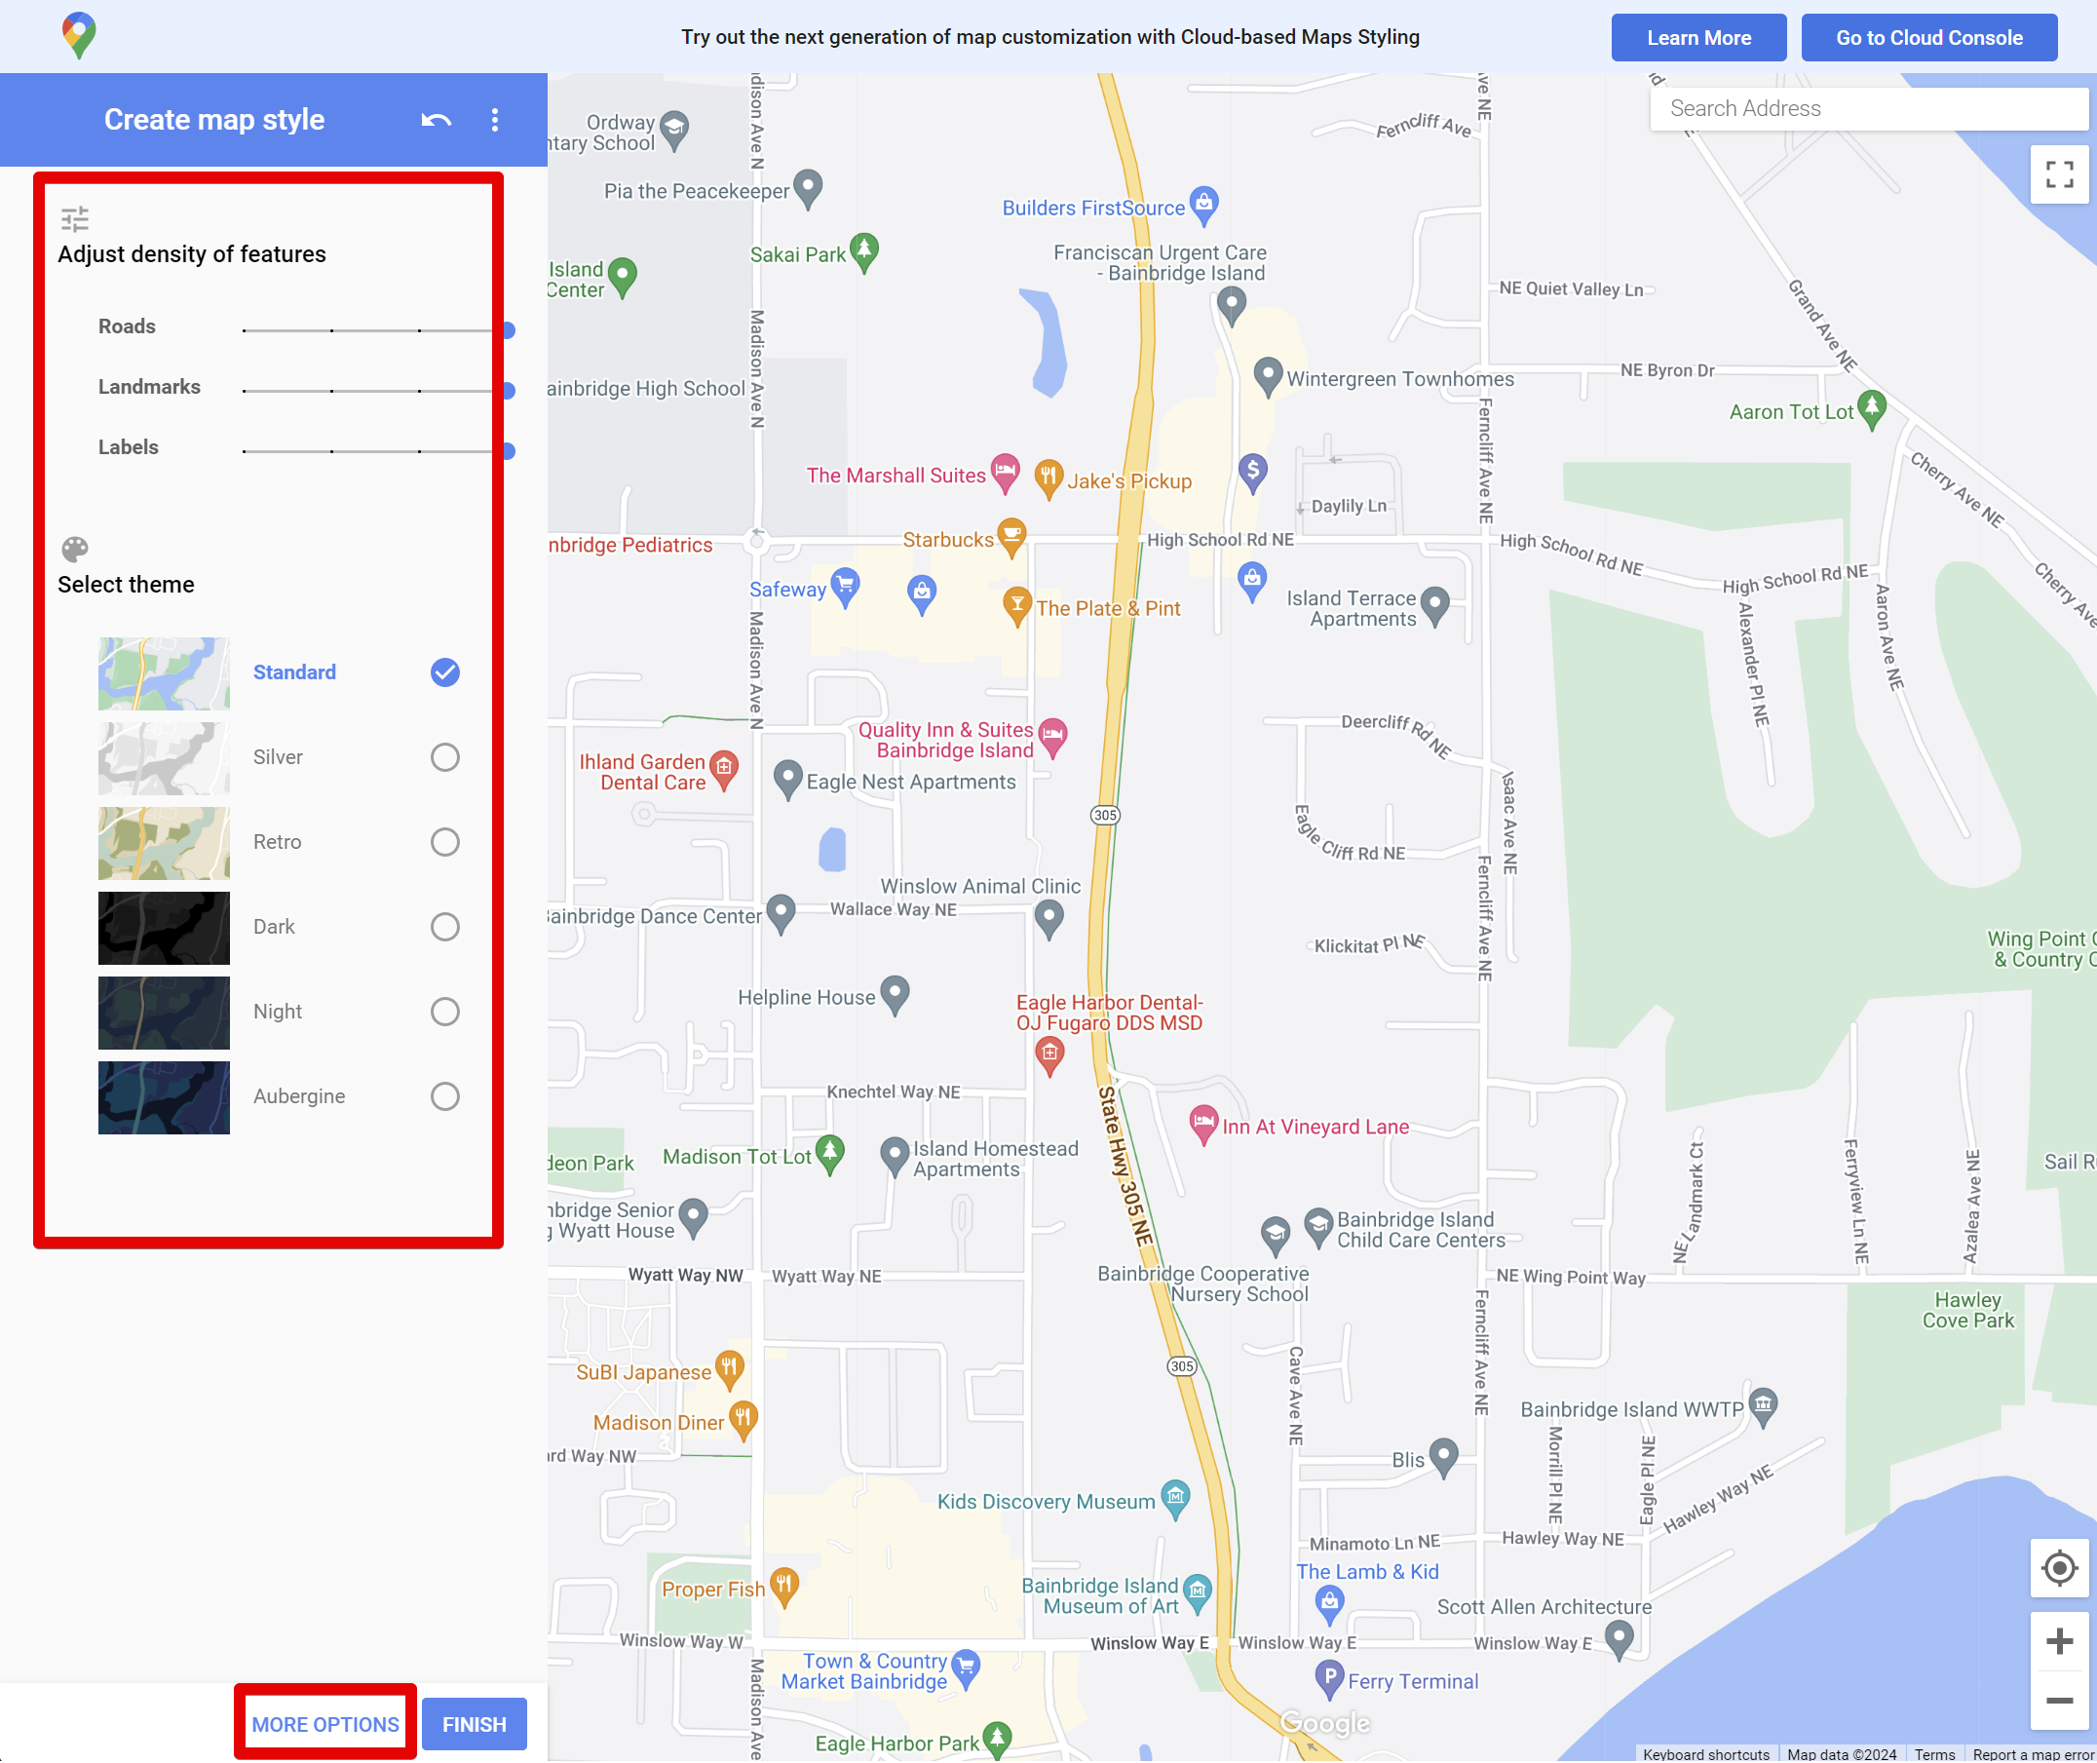Select the Standard theme radio button
The height and width of the screenshot is (1763, 2097).
[445, 672]
